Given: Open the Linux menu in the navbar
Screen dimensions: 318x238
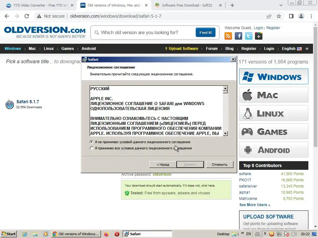Looking at the screenshot, I should 49,49.
